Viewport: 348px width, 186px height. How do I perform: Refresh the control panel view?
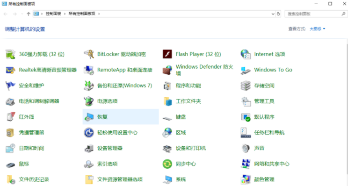pos(278,14)
